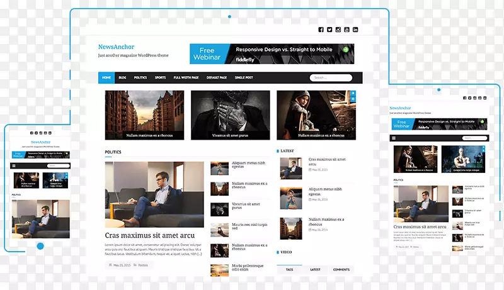Click LATEST sidebar section heading

(x=287, y=151)
